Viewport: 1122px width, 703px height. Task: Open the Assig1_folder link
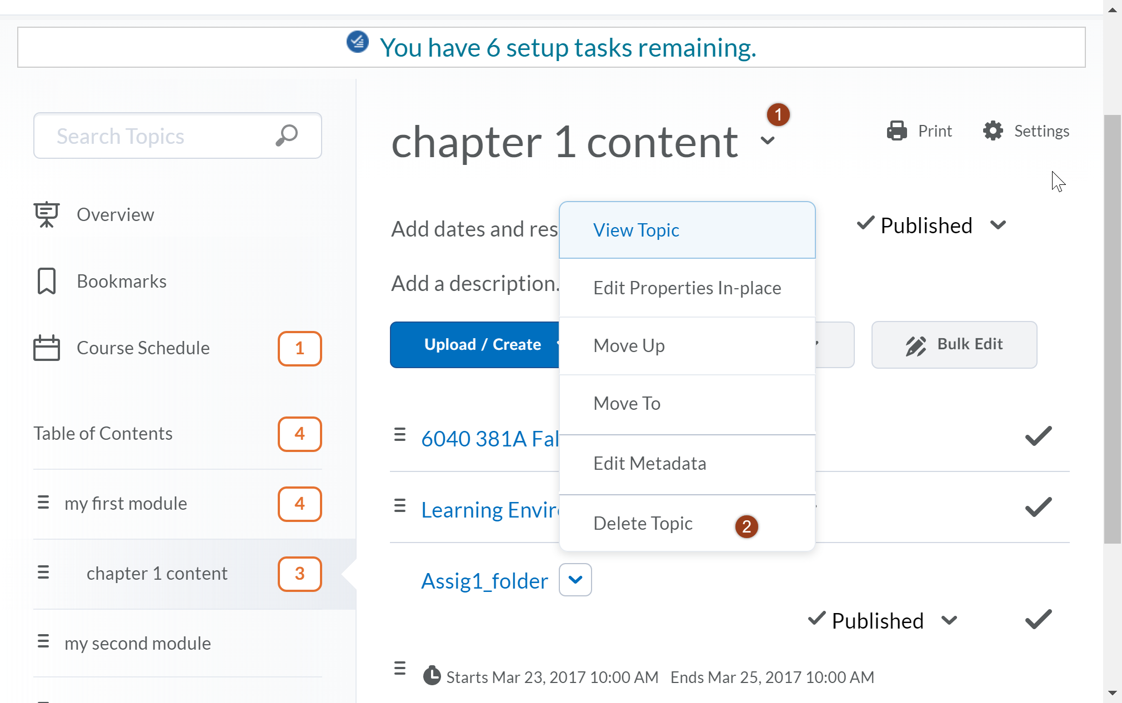(x=484, y=581)
